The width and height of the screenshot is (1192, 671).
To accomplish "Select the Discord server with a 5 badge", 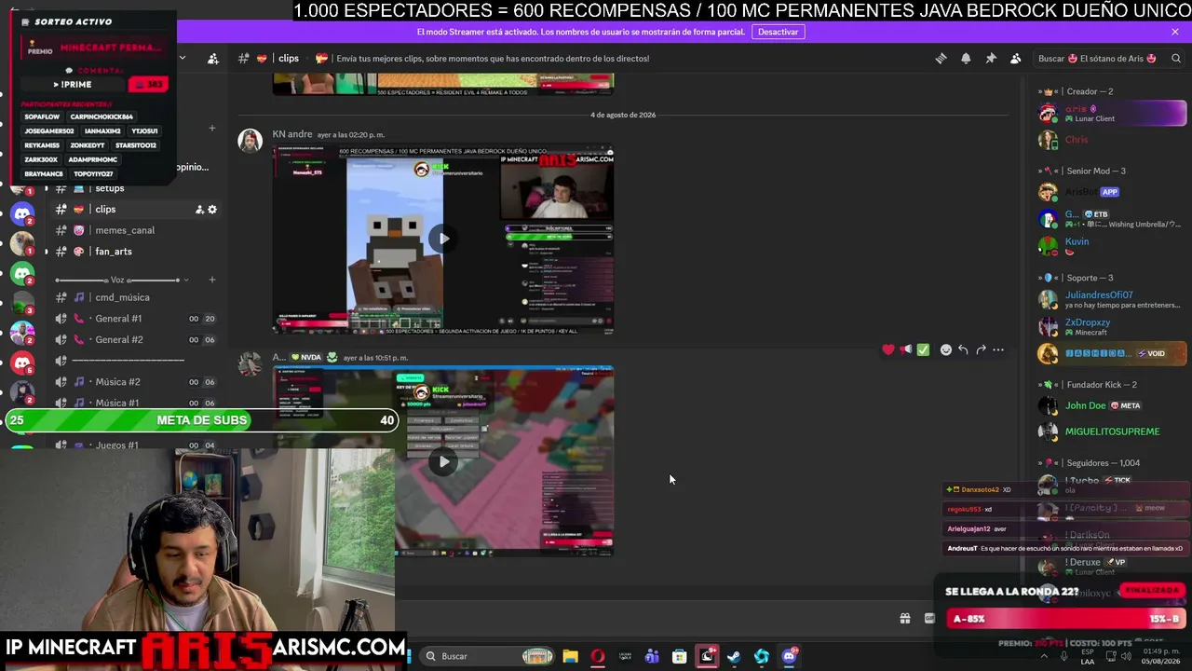I will tap(22, 364).
